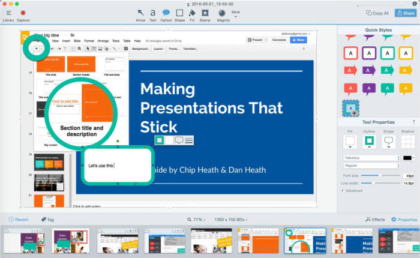The width and height of the screenshot is (420, 258).
Task: Choose the purple arrow-shaped callout style
Action: pyautogui.click(x=369, y=70)
